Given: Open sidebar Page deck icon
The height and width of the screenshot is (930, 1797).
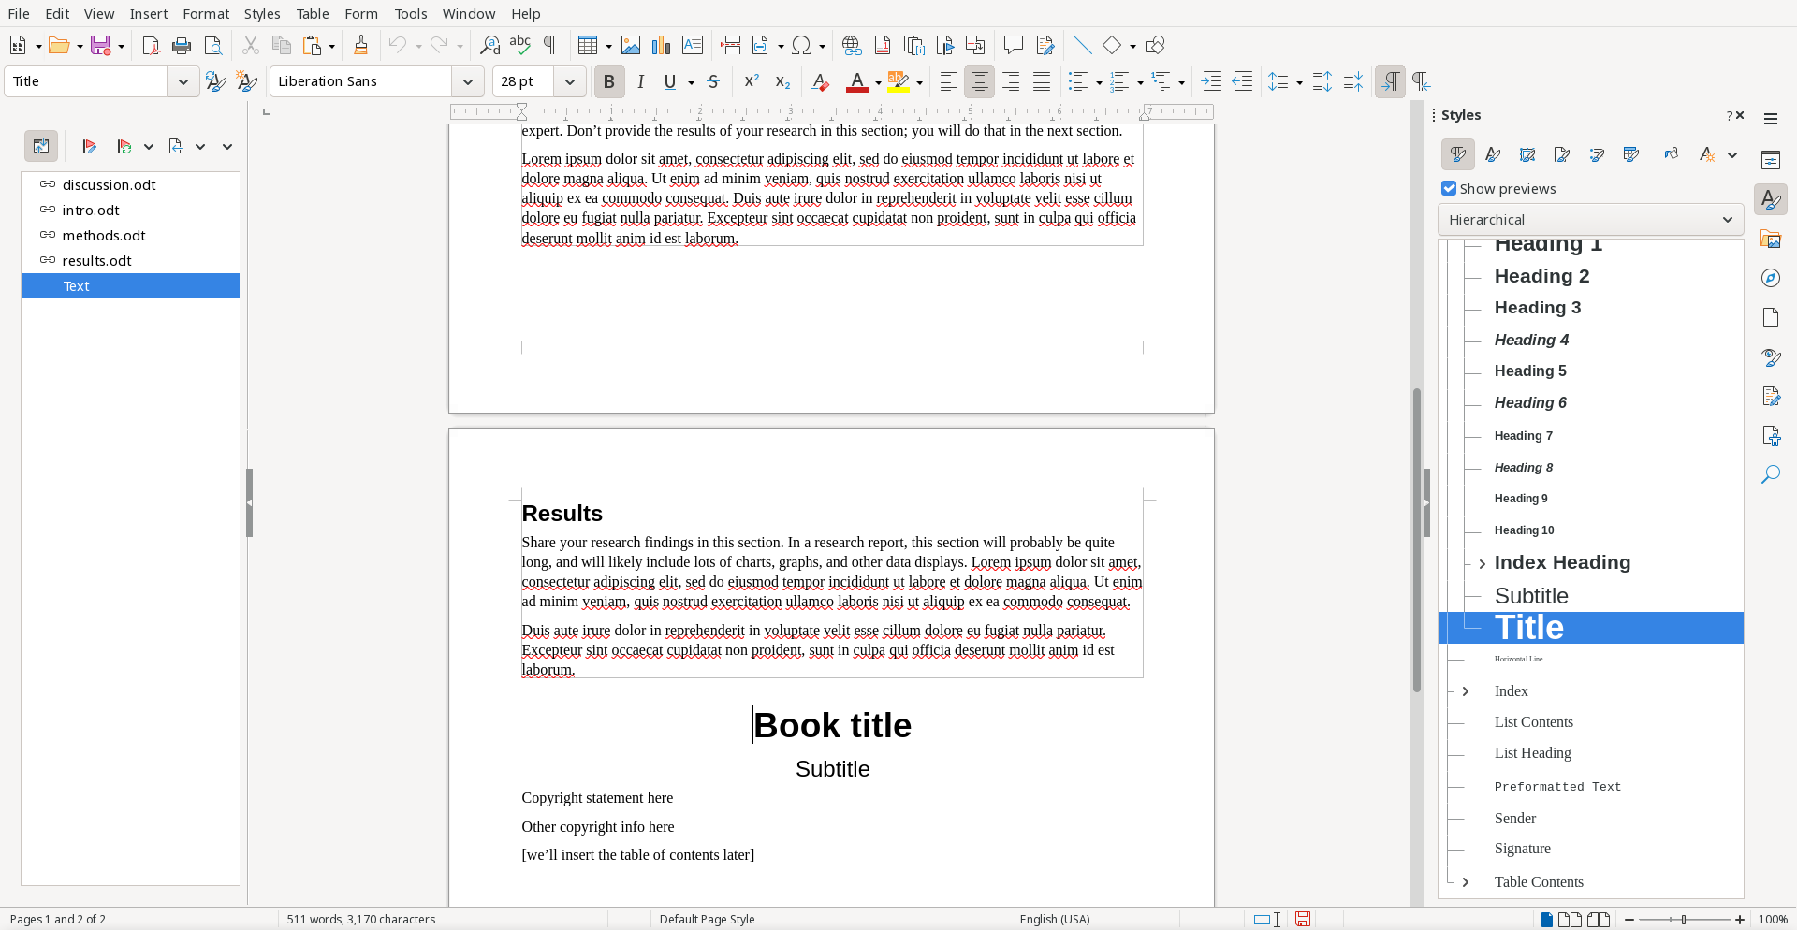Looking at the screenshot, I should click(x=1771, y=318).
